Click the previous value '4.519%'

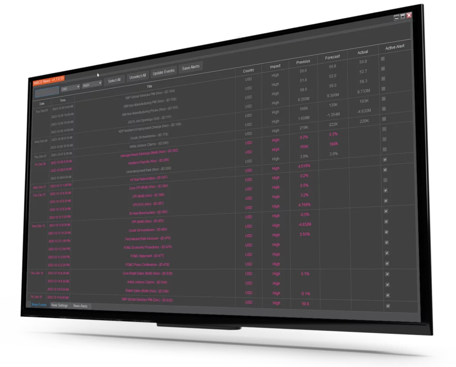[x=304, y=166]
